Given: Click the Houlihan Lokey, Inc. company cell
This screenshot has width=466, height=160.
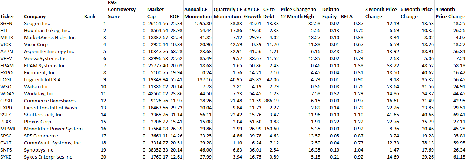Looking at the screenshot, I should (47, 30).
